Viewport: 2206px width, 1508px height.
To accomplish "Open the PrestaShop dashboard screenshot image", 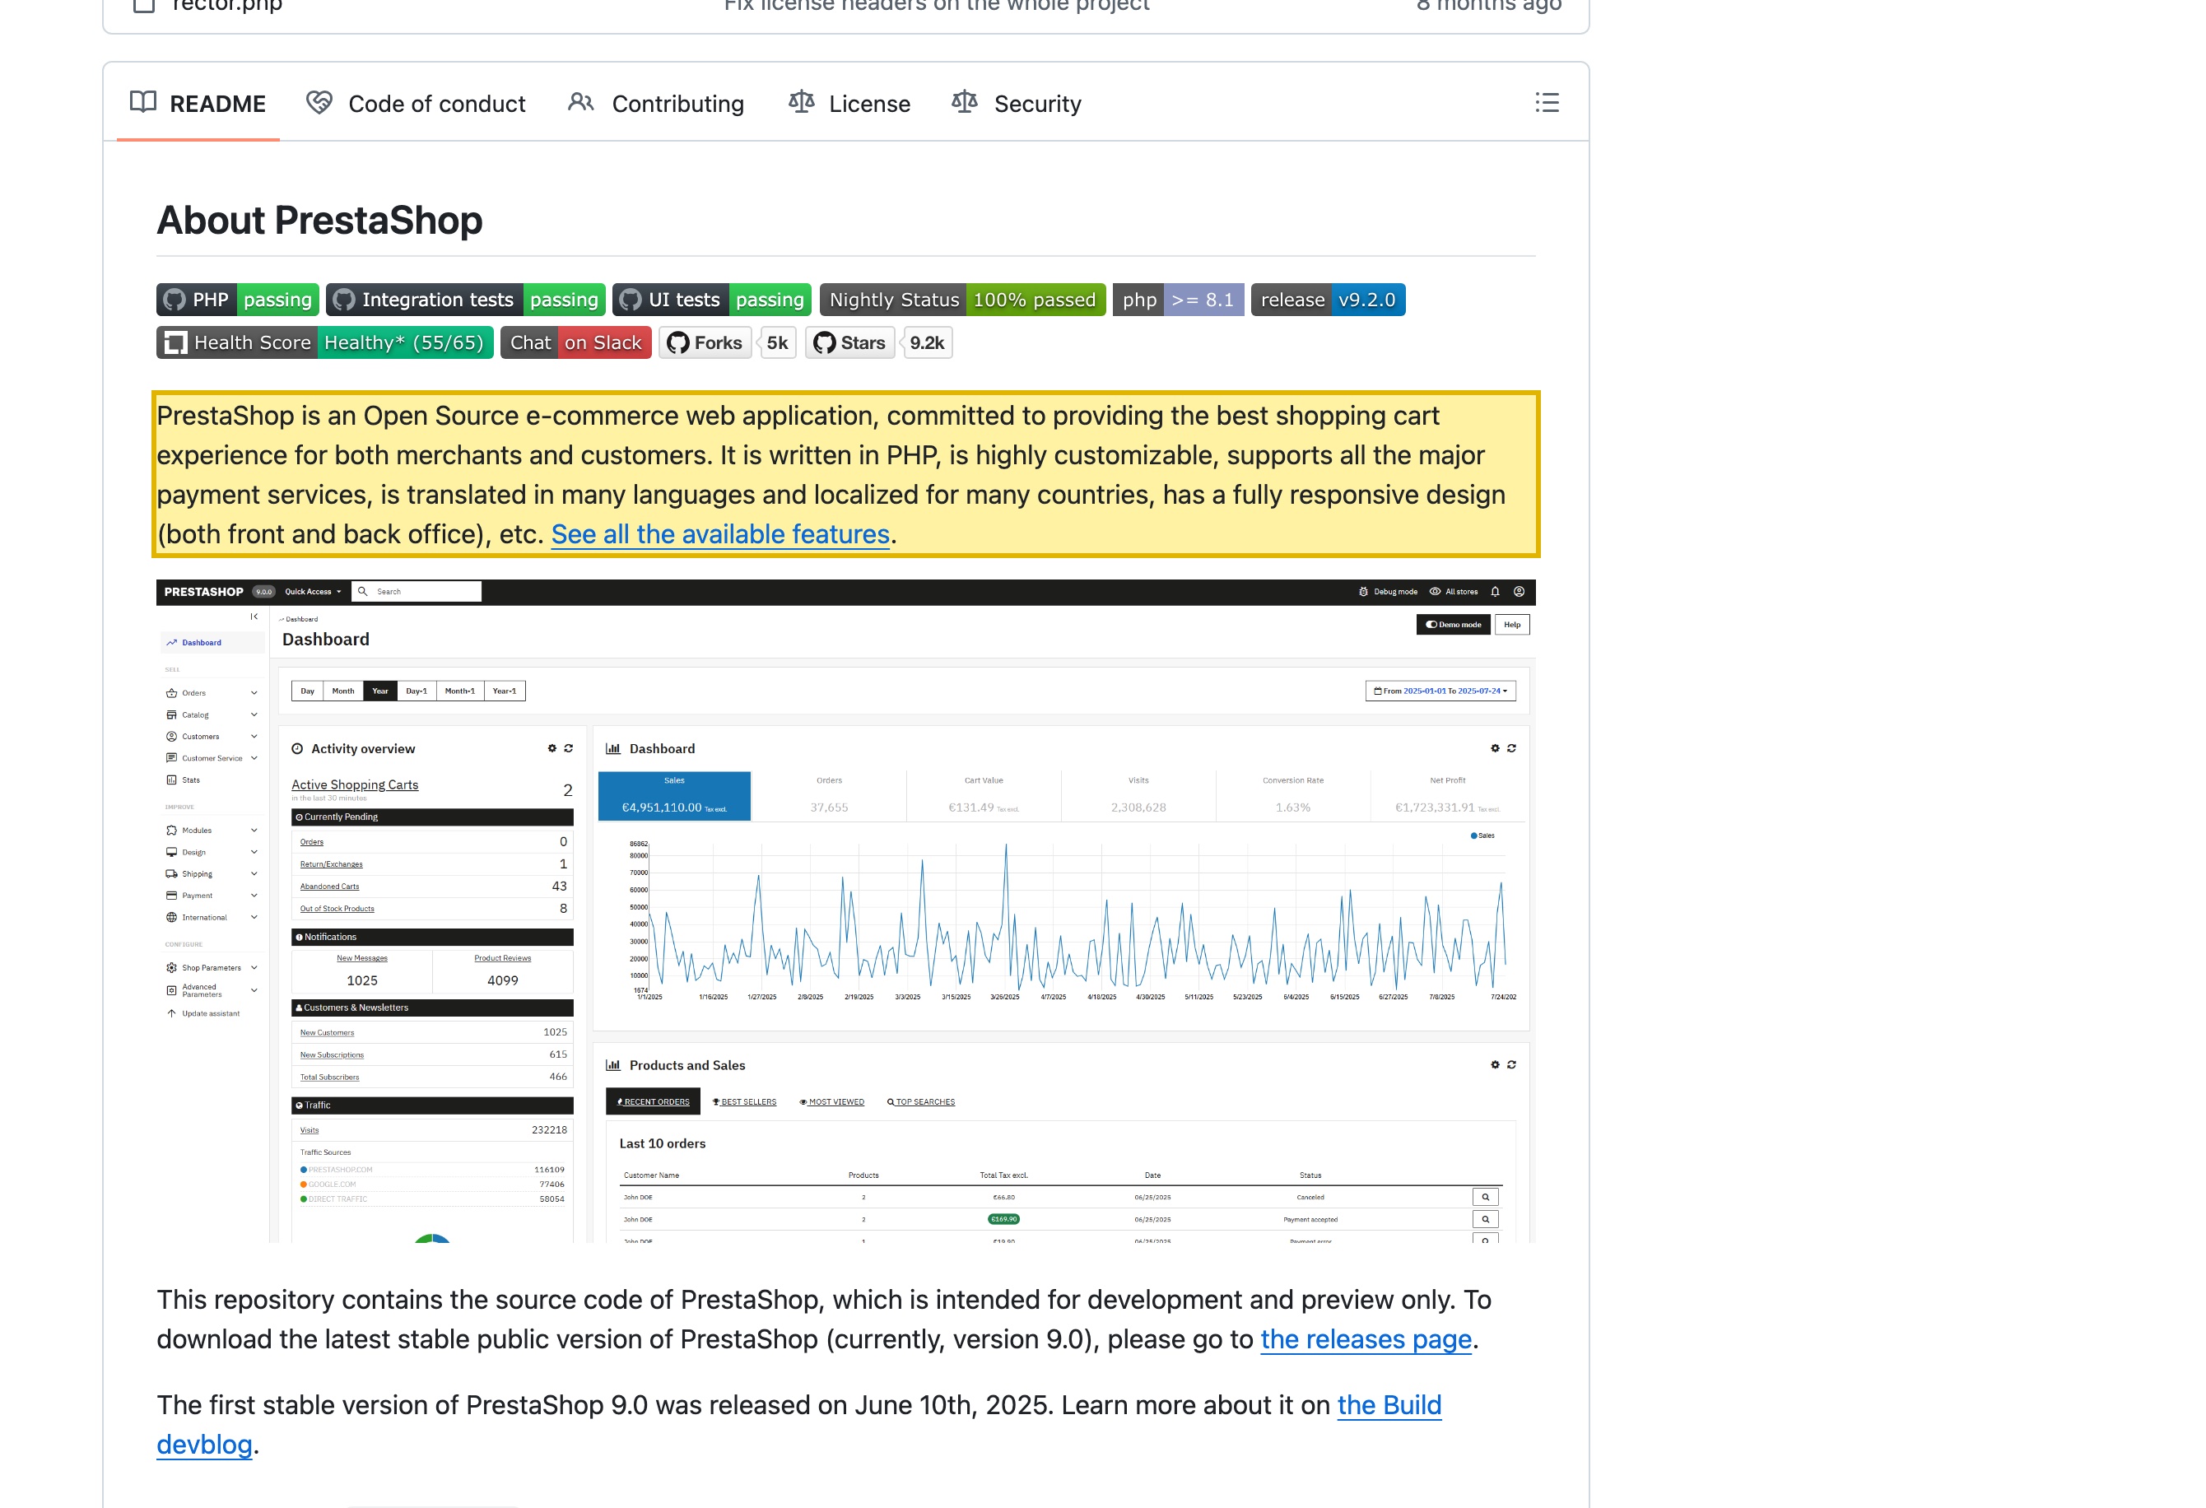I will pos(845,911).
